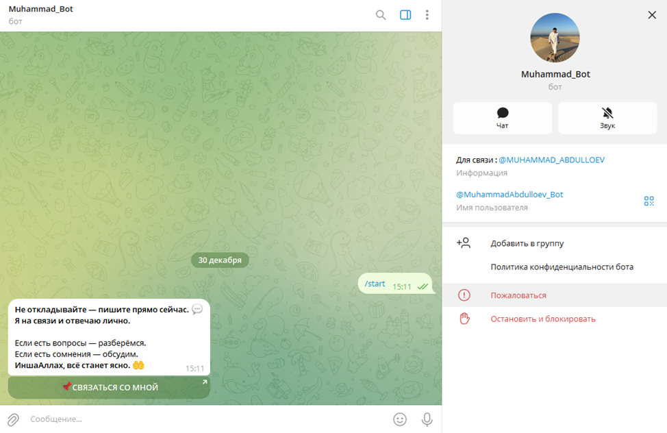Click the СВЯЗАТЬСЯ СО МНОЙ button
This screenshot has width=667, height=433.
[110, 388]
